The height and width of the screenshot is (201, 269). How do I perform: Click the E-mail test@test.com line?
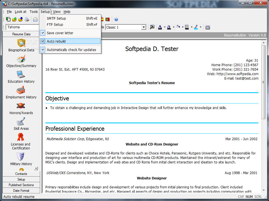[241, 78]
